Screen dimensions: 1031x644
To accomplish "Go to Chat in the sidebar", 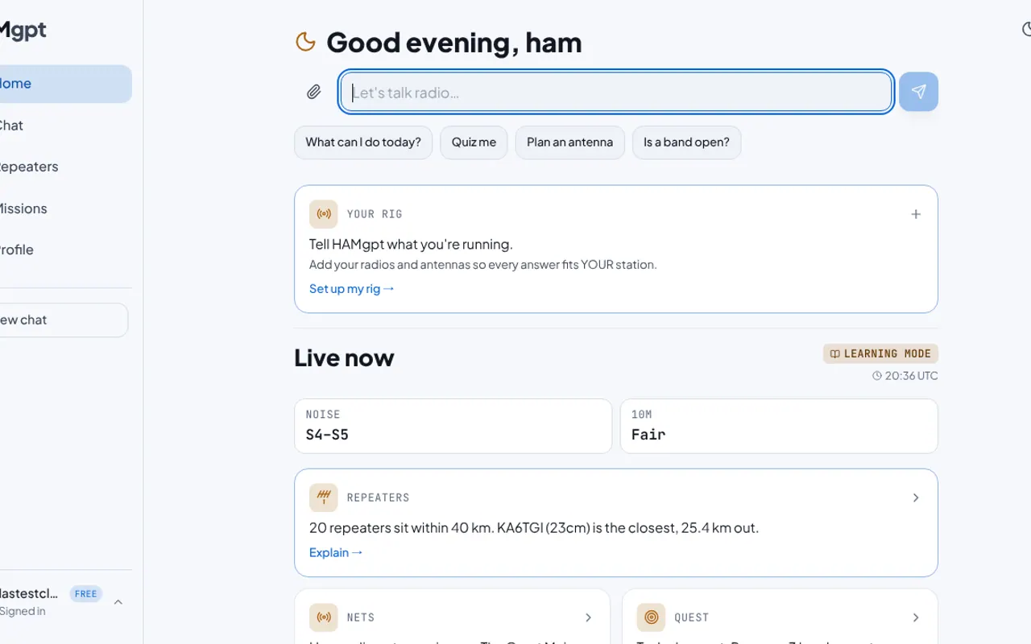I will click(x=64, y=126).
